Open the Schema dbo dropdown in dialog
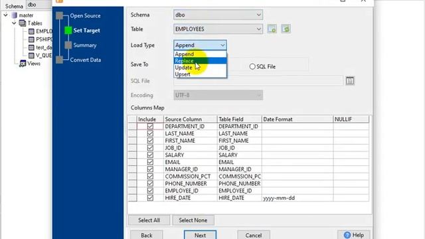This screenshot has height=239, width=425. coord(218,15)
